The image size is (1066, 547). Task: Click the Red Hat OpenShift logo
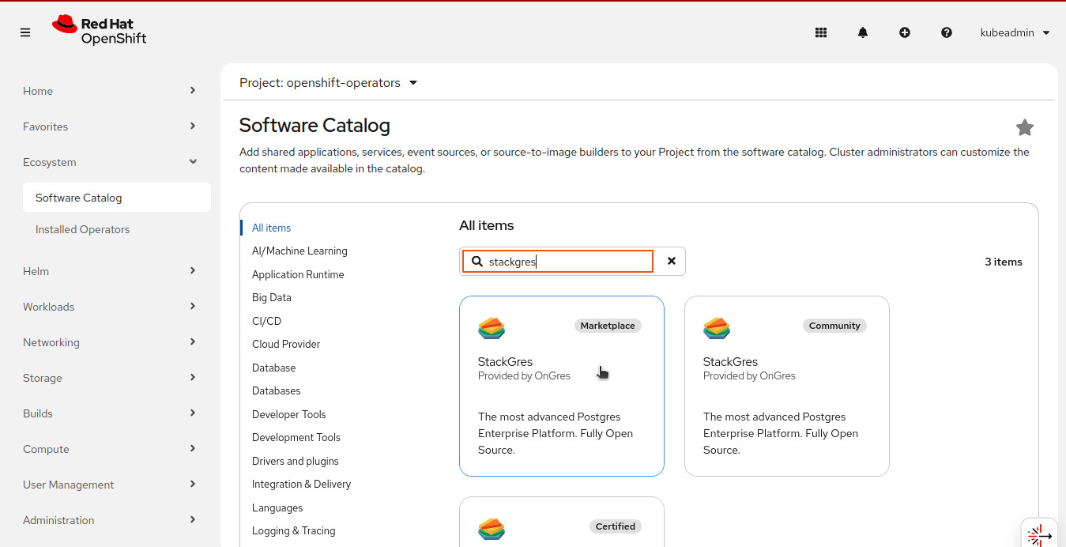tap(100, 30)
